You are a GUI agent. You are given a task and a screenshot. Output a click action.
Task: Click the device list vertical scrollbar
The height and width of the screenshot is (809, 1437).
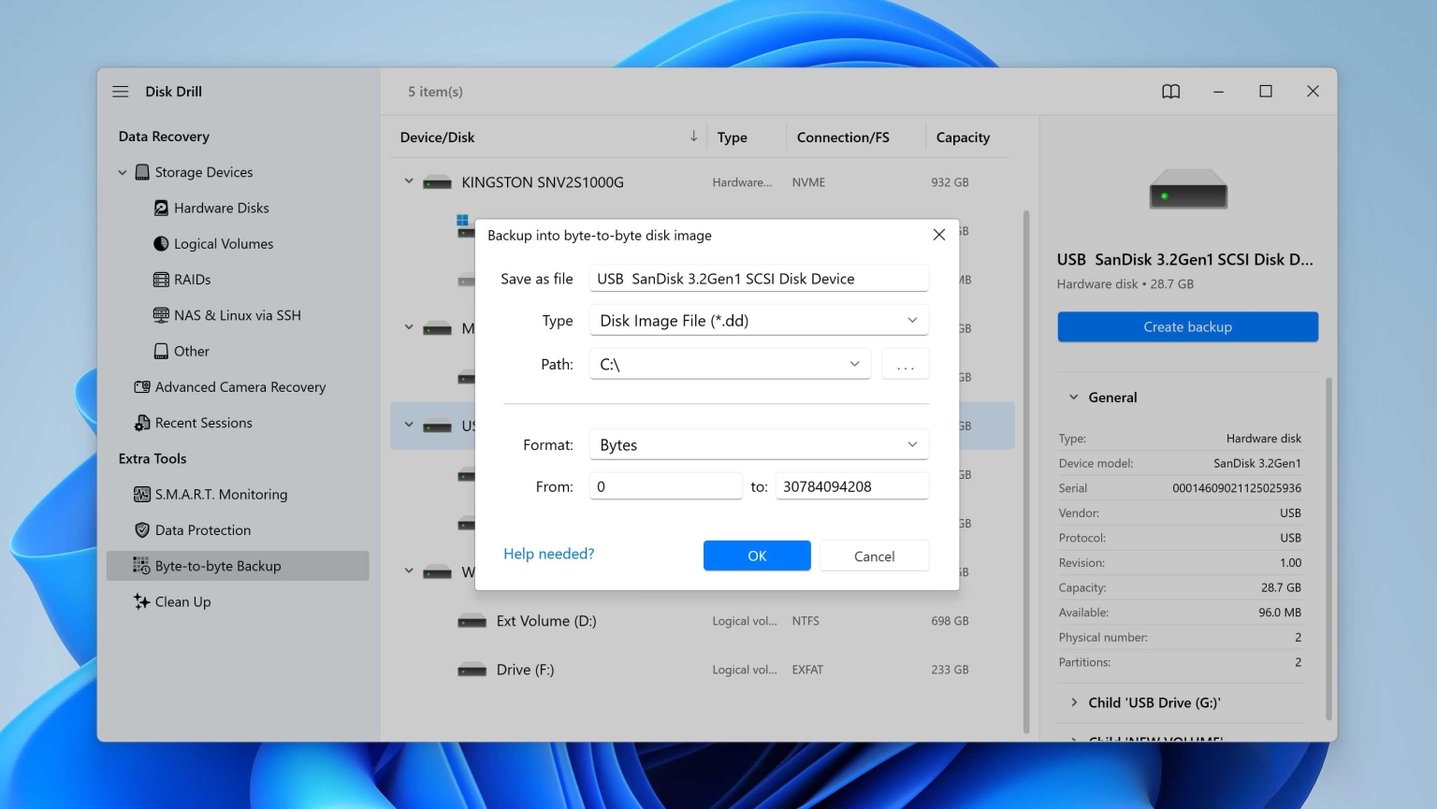[x=1026, y=470]
